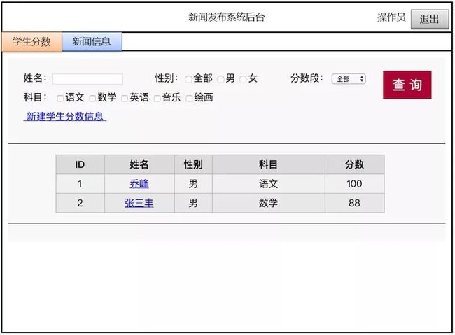Click the 语文 subject cell in table
The height and width of the screenshot is (335, 455).
(x=269, y=184)
